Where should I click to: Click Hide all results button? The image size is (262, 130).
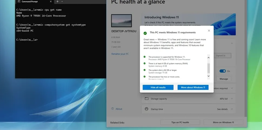coord(158,87)
